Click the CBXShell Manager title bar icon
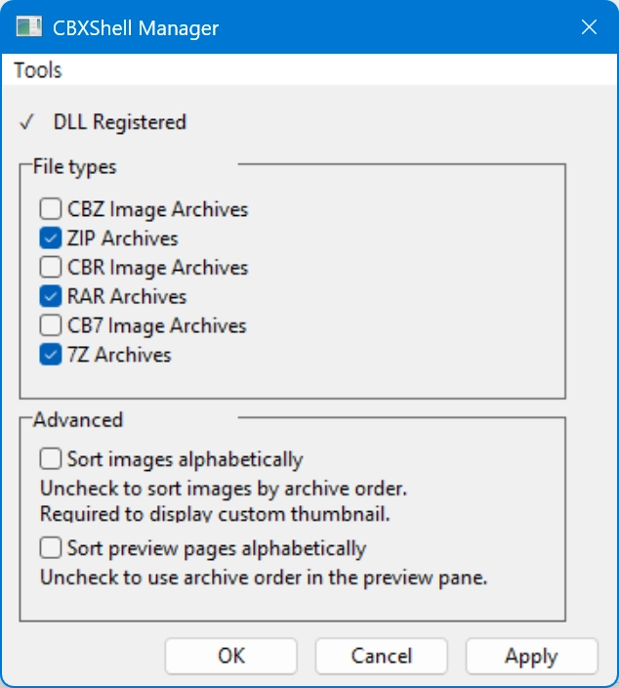The height and width of the screenshot is (688, 619). point(29,27)
